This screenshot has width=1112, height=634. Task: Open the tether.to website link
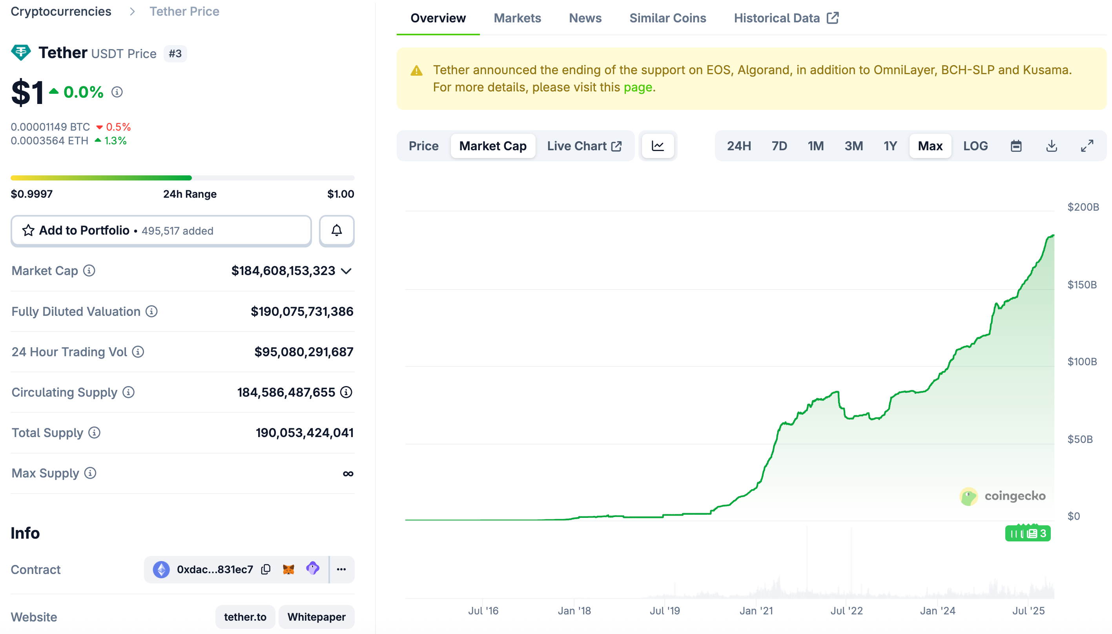click(245, 617)
